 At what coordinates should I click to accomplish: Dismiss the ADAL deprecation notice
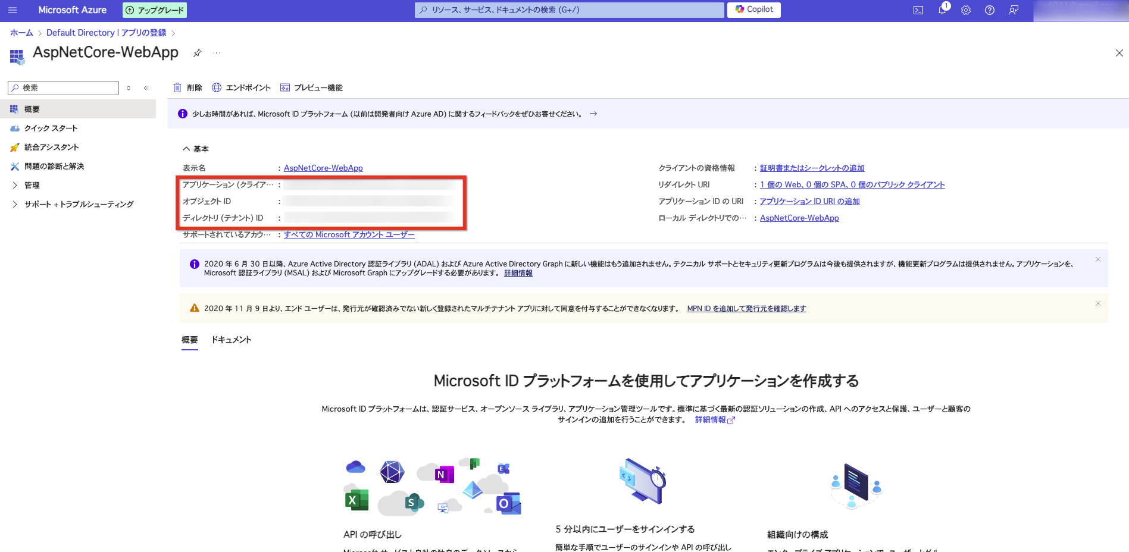coord(1098,259)
